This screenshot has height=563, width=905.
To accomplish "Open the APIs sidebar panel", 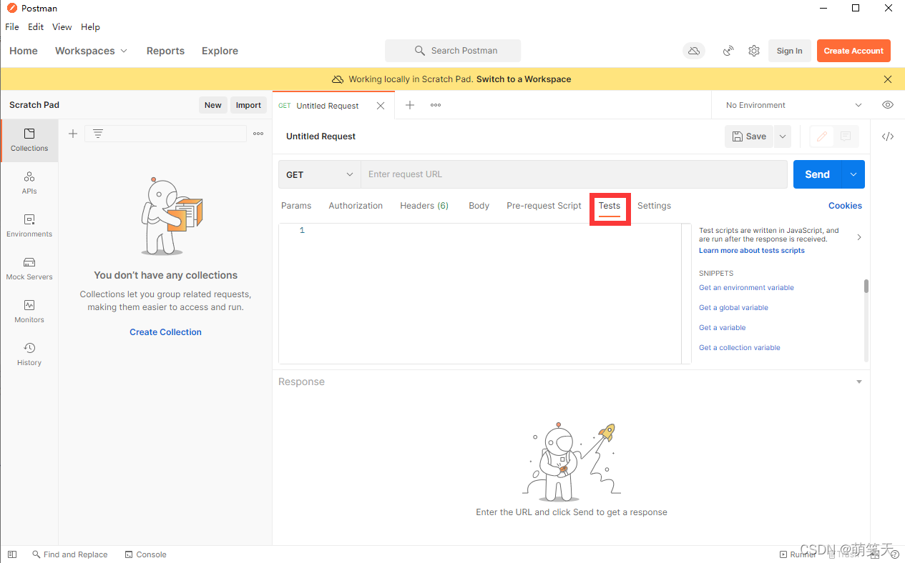I will 29,183.
